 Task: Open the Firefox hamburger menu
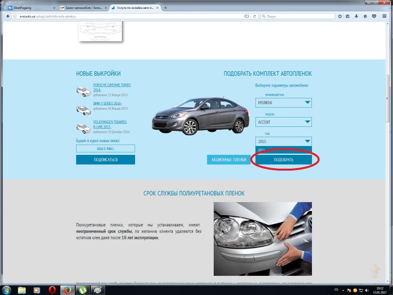383,16
